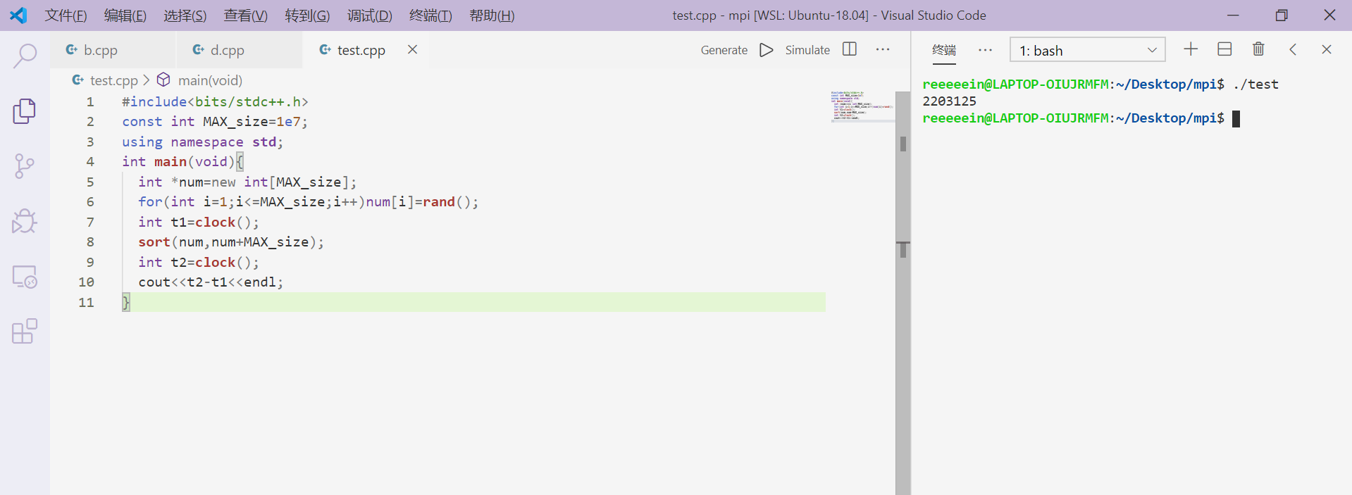
Task: Click the Simulate button
Action: tap(807, 50)
